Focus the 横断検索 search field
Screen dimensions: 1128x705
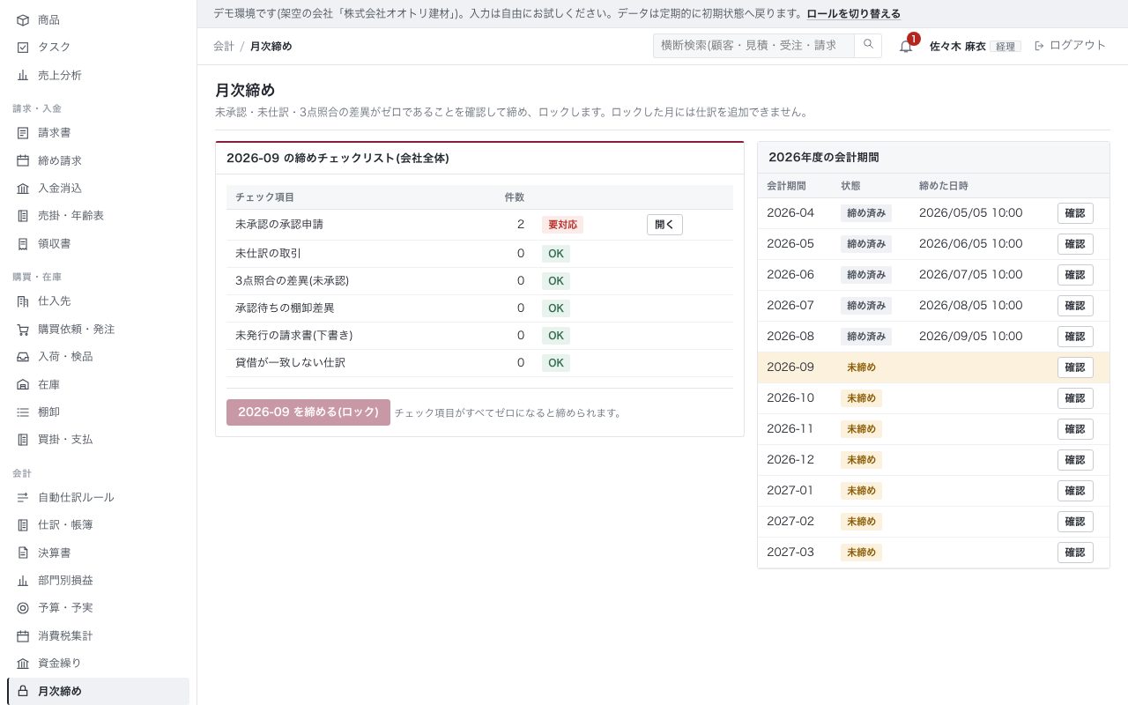754,46
